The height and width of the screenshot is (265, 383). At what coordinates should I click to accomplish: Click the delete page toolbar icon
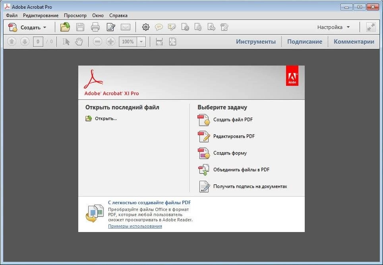pyautogui.click(x=185, y=27)
